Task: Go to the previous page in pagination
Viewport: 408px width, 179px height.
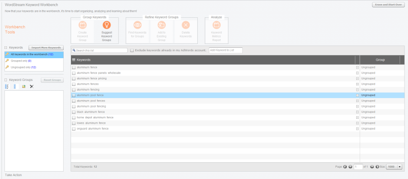Action: click(x=350, y=167)
